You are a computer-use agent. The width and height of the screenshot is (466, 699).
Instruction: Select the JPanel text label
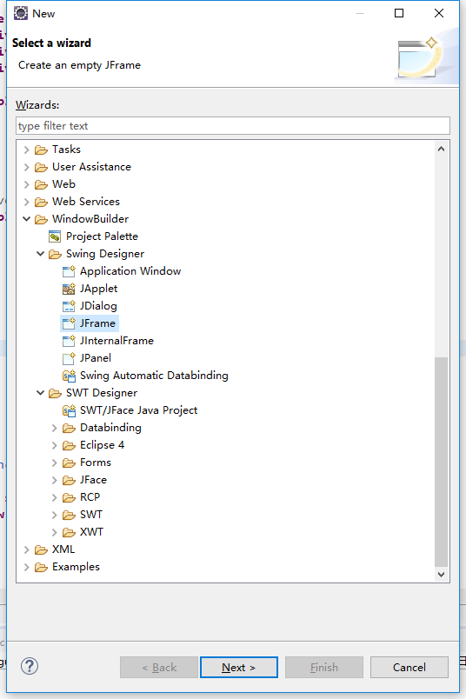tap(96, 358)
